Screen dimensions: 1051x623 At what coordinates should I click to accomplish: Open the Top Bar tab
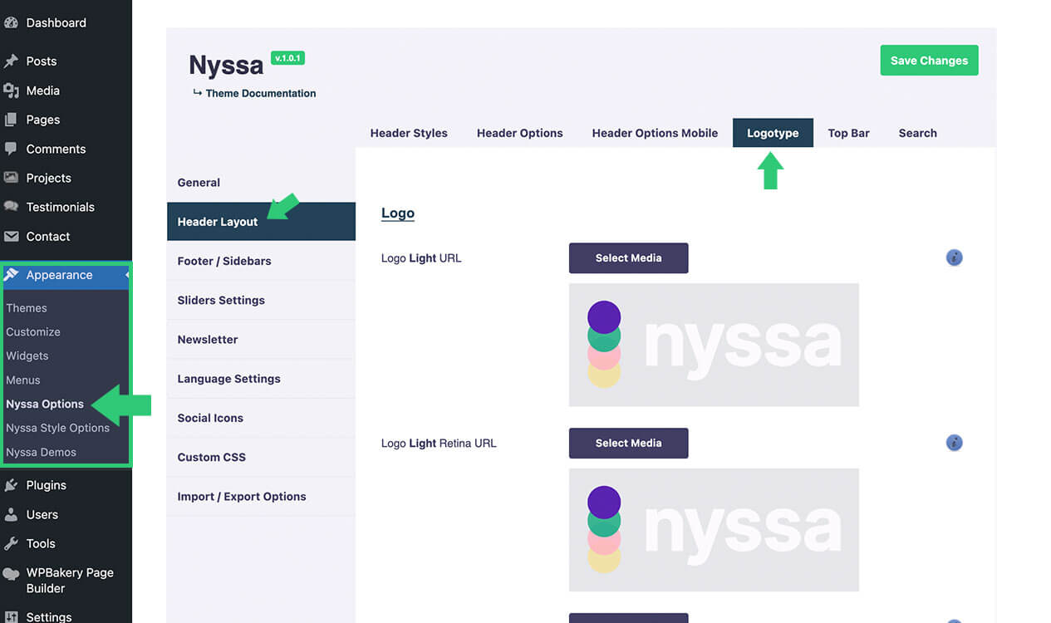848,133
